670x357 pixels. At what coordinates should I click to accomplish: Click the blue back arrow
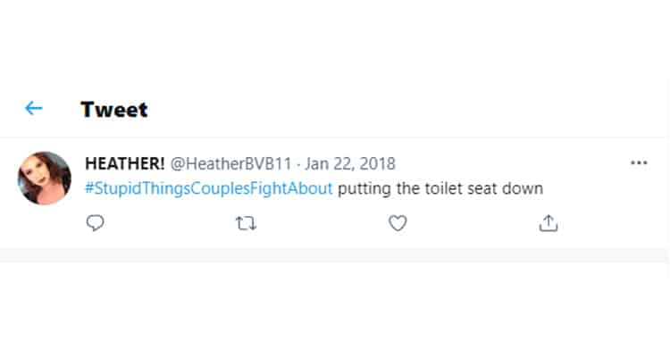[x=34, y=109]
